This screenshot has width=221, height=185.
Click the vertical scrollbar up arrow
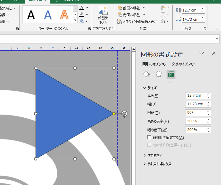[133, 49]
